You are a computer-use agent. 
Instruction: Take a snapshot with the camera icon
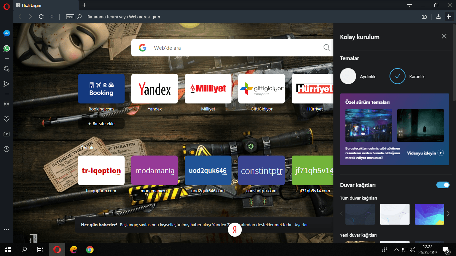click(424, 17)
